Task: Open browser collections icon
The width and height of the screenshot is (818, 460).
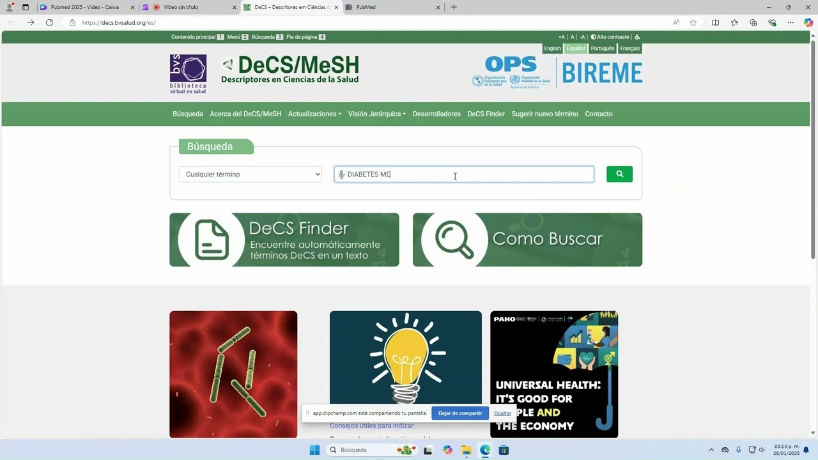Action: (753, 22)
